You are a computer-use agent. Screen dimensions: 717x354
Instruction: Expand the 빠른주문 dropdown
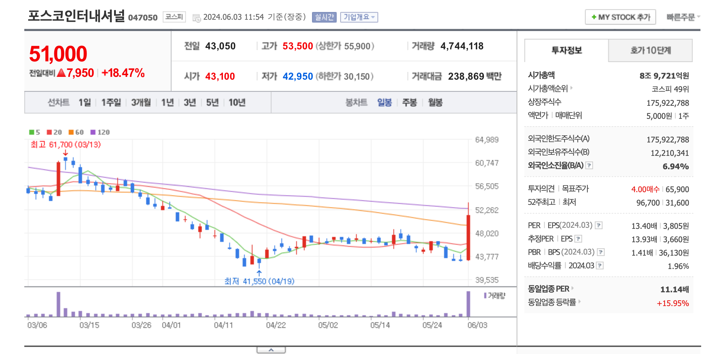click(x=683, y=17)
